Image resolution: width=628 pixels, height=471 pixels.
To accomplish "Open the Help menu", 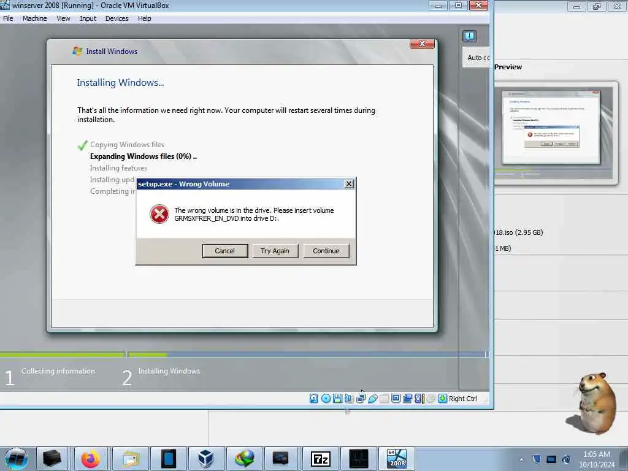I will [x=145, y=18].
